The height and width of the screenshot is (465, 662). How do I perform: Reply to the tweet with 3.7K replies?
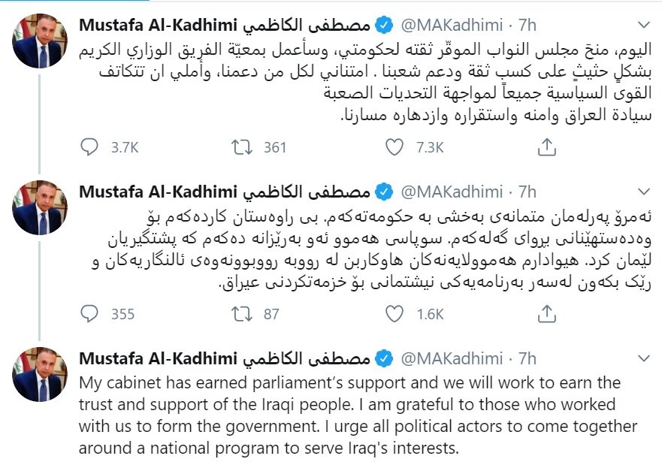[x=89, y=147]
